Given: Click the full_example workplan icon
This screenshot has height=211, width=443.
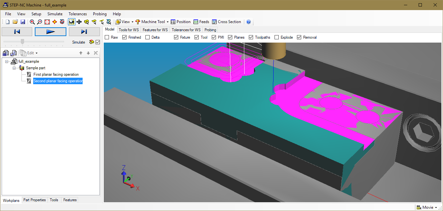Looking at the screenshot, I should 14,61.
